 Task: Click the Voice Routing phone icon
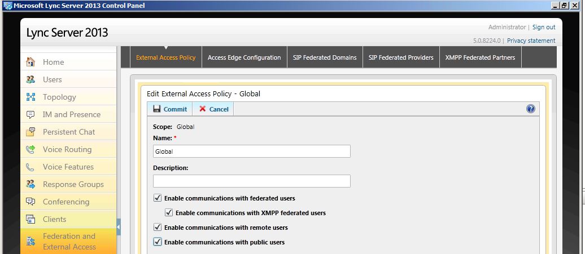30,149
